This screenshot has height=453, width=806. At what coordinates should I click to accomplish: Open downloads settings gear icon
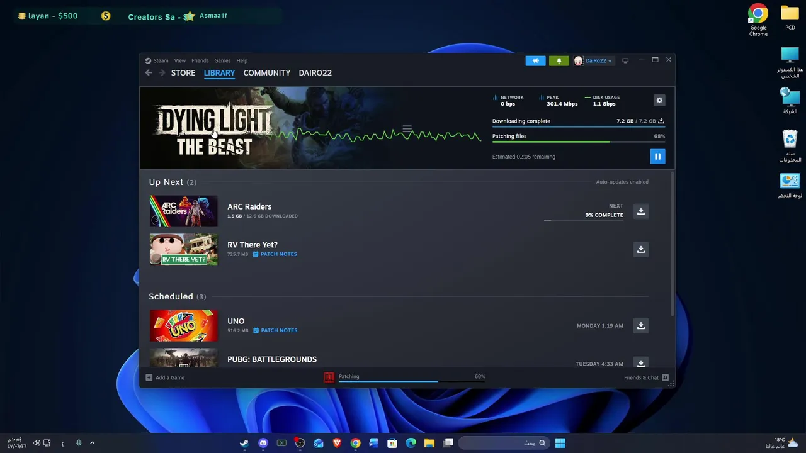coord(659,101)
